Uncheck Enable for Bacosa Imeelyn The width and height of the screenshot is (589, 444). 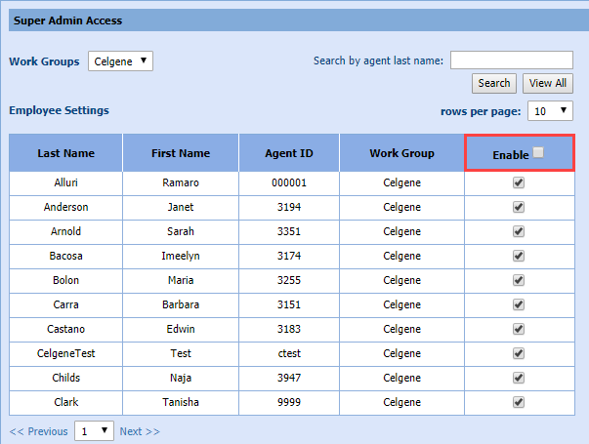point(519,256)
